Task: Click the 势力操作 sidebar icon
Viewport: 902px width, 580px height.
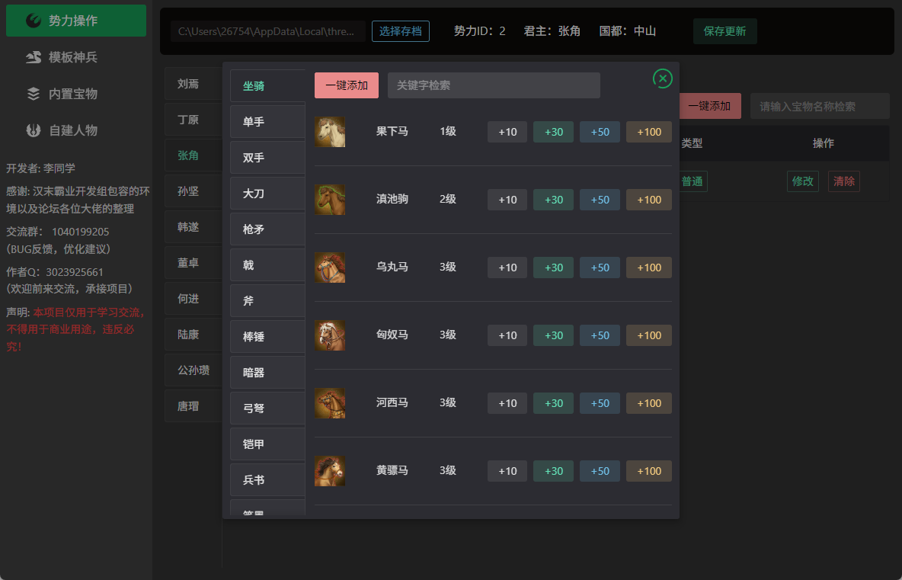Action: point(34,21)
